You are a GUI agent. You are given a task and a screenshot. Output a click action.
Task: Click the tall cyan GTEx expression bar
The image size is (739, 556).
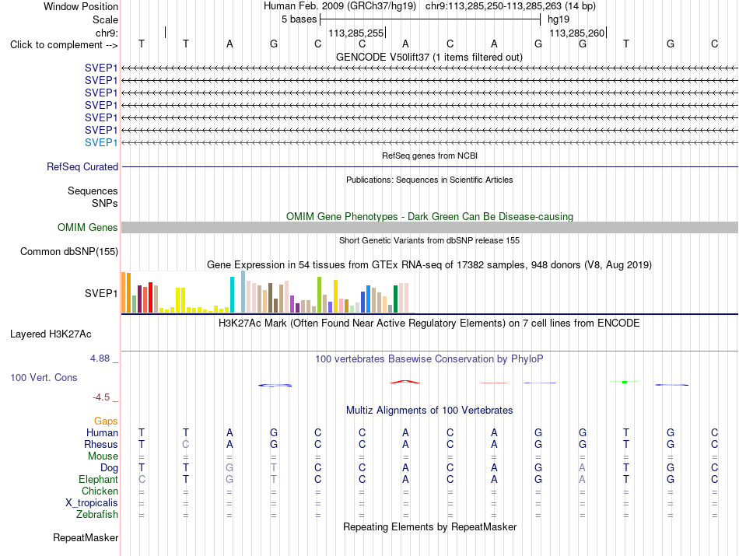[232, 295]
